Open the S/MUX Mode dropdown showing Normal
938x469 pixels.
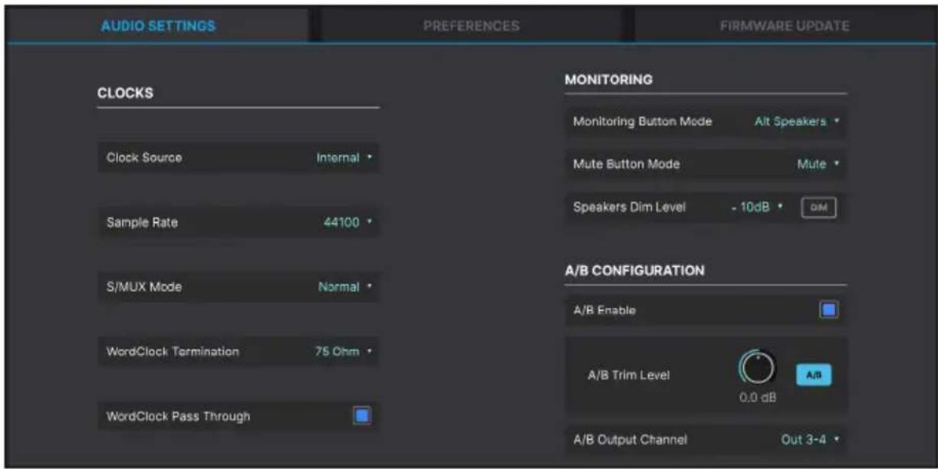pyautogui.click(x=344, y=287)
